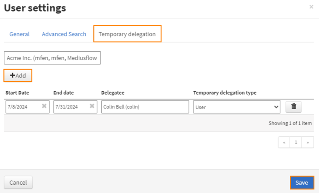This screenshot has height=193, width=319.
Task: Clear the Start Date value with the X
Action: pyautogui.click(x=44, y=107)
